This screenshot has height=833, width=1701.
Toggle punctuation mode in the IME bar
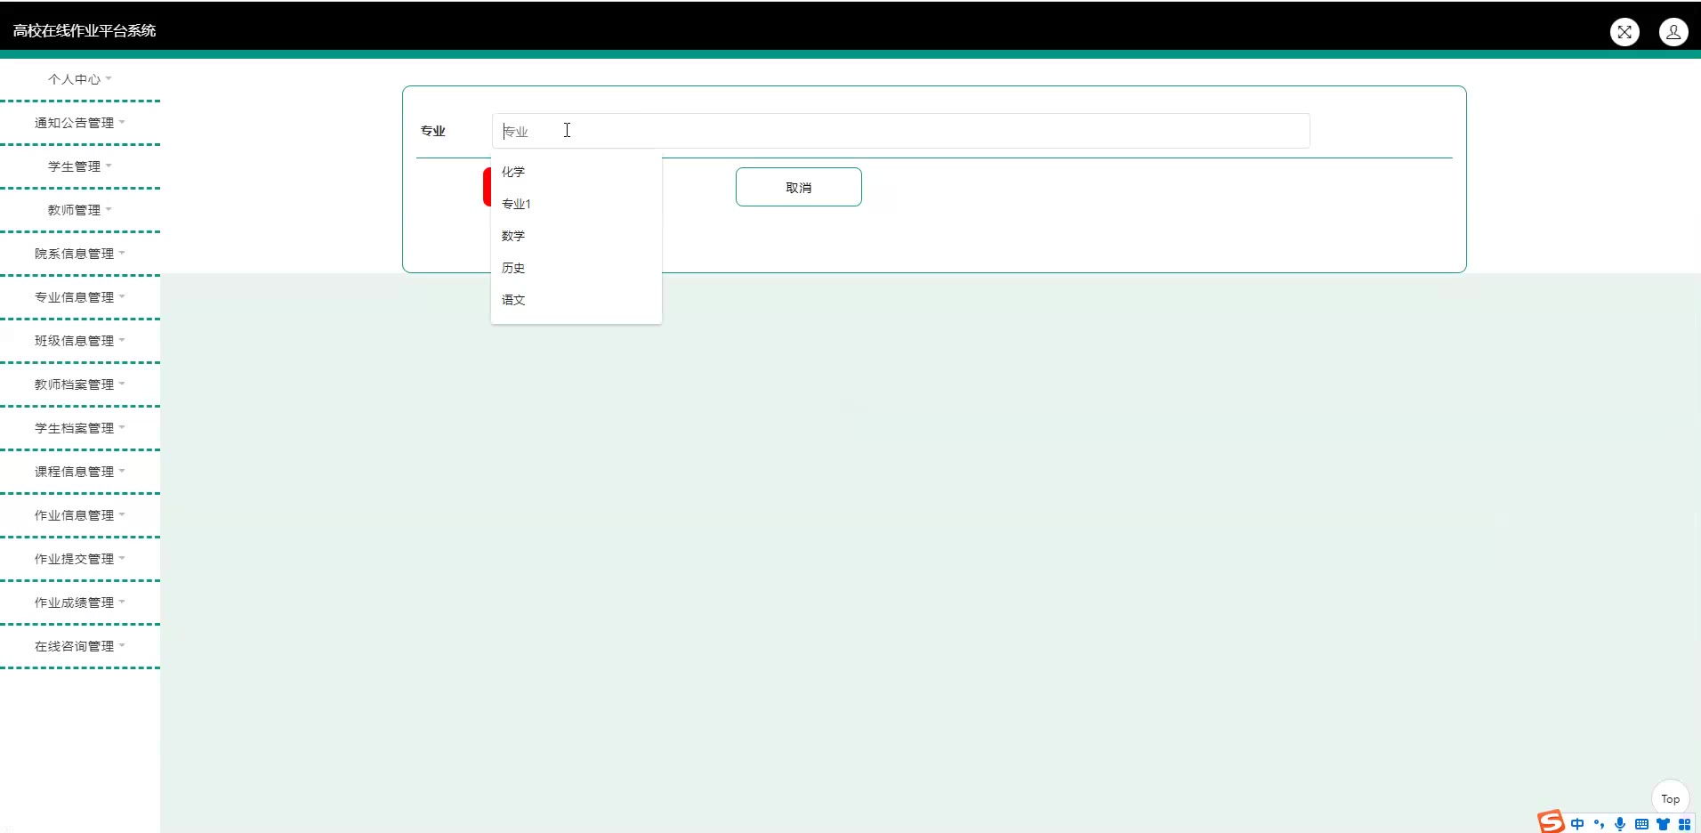[x=1599, y=824]
